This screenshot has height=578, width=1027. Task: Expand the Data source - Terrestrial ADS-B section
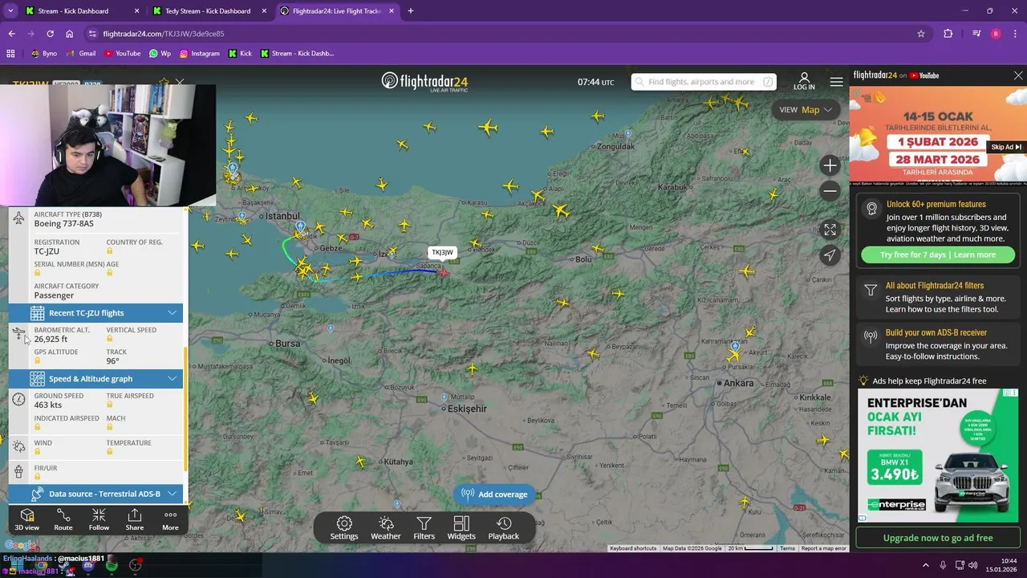pos(95,494)
